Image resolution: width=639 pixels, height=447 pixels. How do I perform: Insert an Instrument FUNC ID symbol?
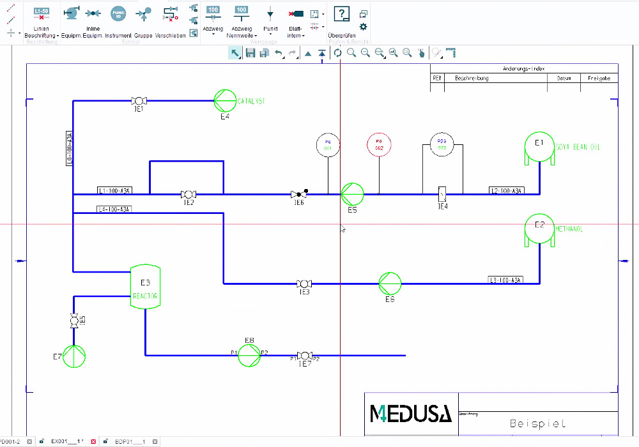point(118,22)
